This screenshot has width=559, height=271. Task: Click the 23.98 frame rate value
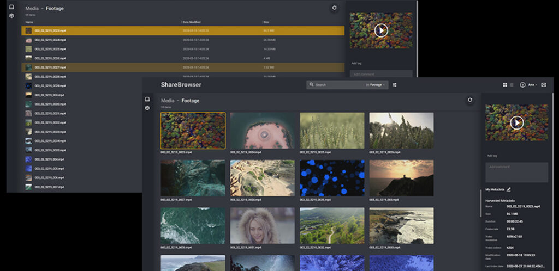point(510,229)
